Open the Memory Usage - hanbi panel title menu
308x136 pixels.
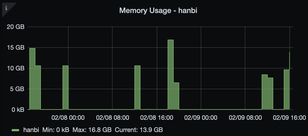(158, 11)
